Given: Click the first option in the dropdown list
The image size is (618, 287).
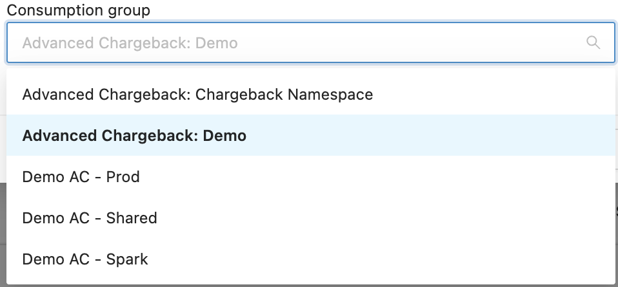Looking at the screenshot, I should point(197,95).
